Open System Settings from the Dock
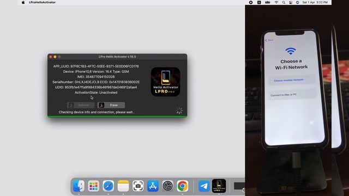Viewport: 349px width, 196px height. click(167, 186)
